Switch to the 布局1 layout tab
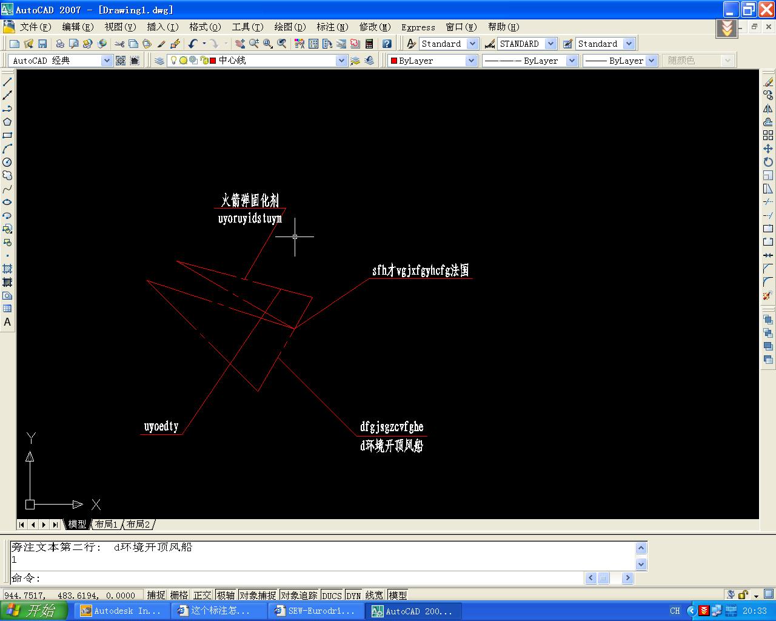This screenshot has height=621, width=776. 106,524
